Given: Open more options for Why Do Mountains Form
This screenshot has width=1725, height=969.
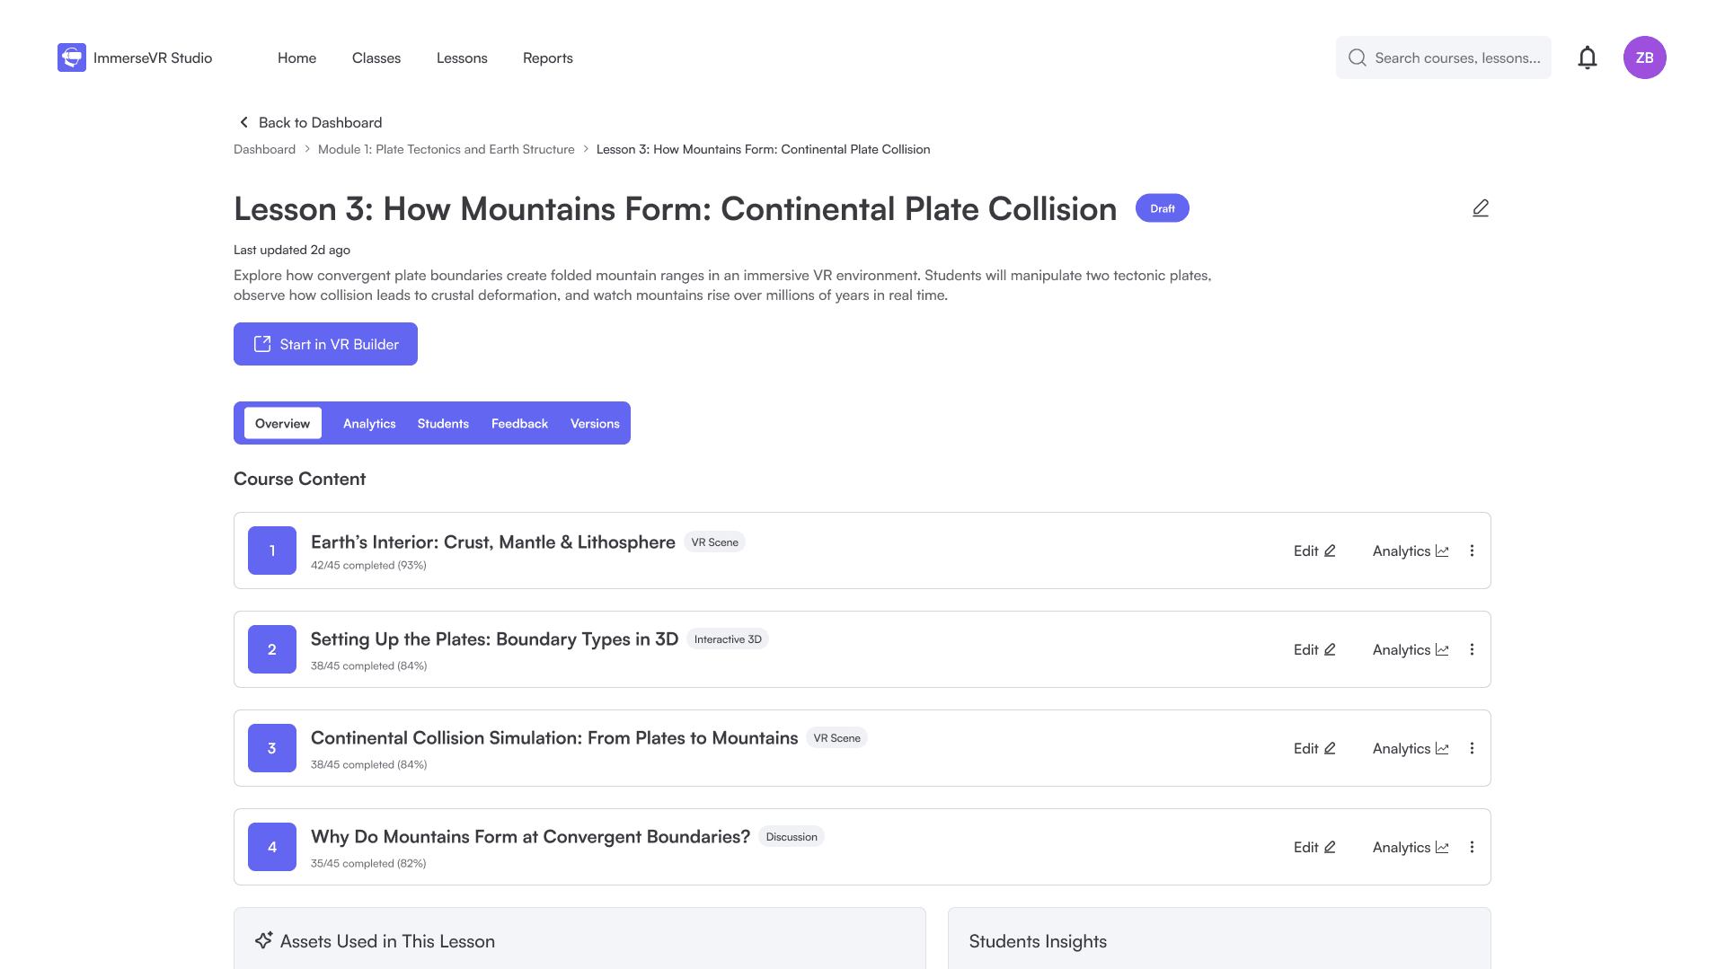Looking at the screenshot, I should 1472,847.
